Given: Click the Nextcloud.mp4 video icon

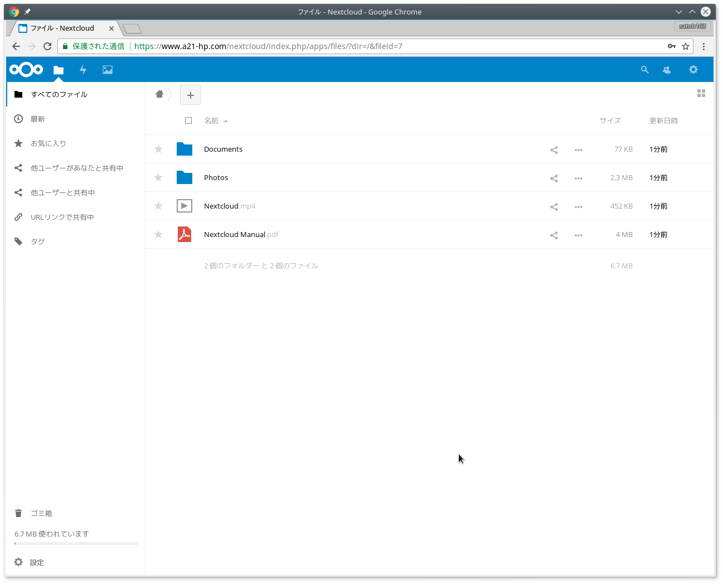Looking at the screenshot, I should 185,206.
